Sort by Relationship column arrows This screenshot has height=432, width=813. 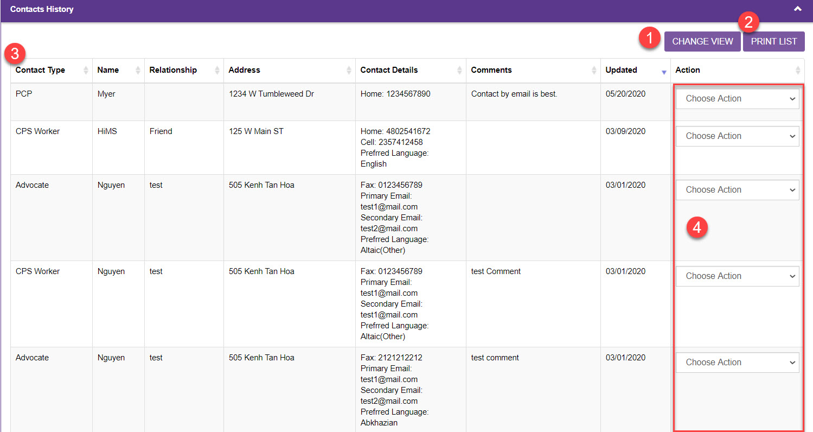217,70
